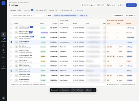
Task: Check the 742 Vermont St row
Action: click(11, 52)
